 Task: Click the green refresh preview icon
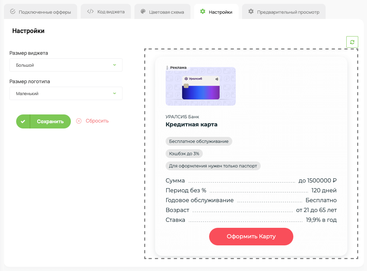352,42
